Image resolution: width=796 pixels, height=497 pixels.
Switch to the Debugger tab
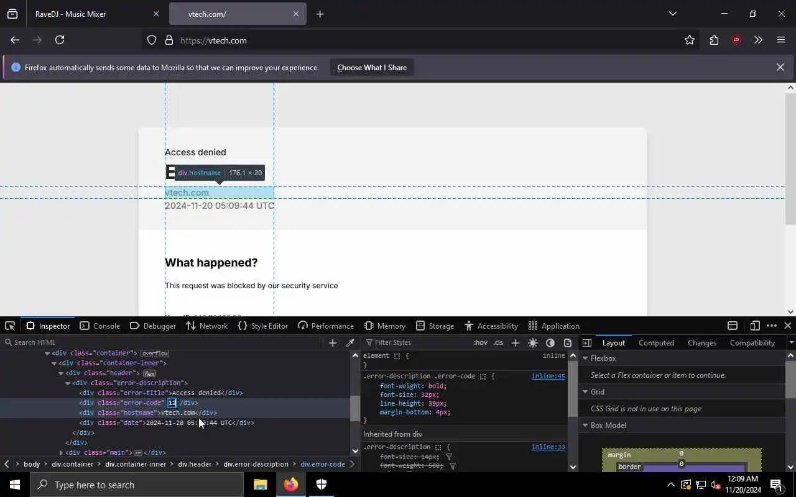(153, 326)
